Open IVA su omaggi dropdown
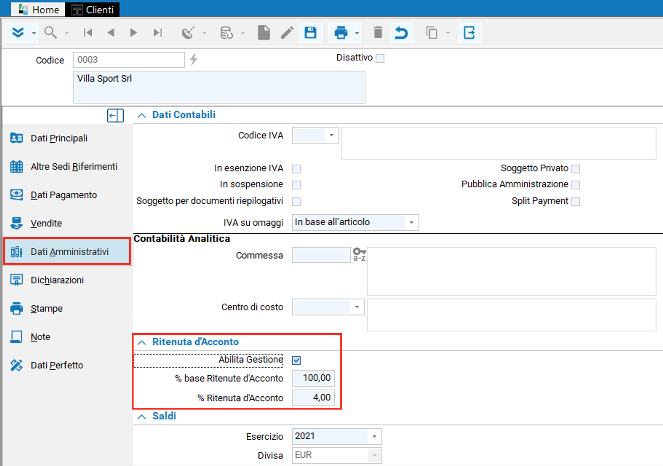This screenshot has height=466, width=663. 412,222
